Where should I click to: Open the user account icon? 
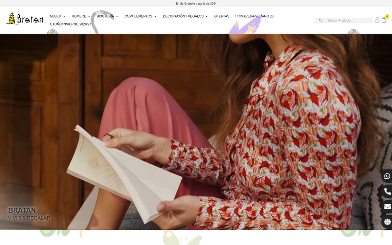pyautogui.click(x=377, y=20)
